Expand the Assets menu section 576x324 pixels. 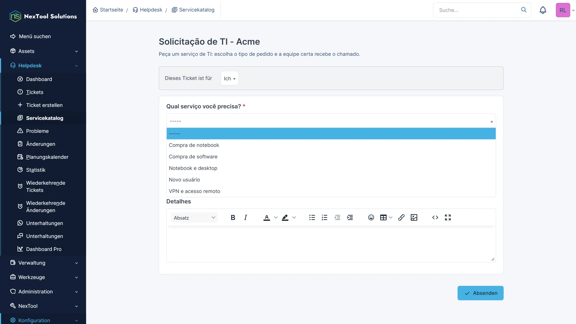tap(43, 51)
